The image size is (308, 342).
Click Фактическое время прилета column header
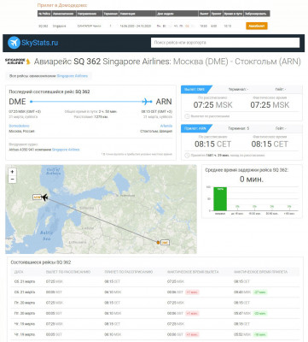click(261, 272)
